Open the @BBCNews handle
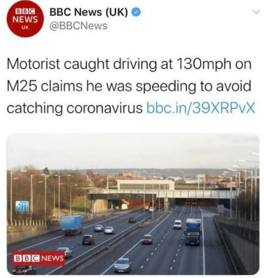Screen dimensions: 264x278 click(78, 26)
